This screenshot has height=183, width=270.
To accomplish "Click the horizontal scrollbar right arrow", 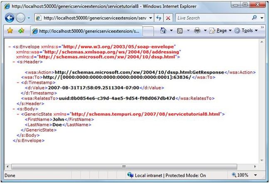I will pyautogui.click(x=255, y=166).
